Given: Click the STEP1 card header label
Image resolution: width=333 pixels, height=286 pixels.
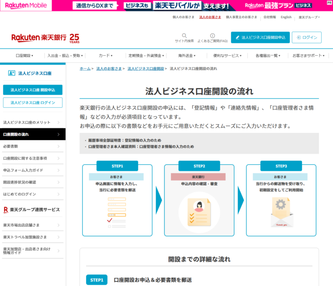Looking at the screenshot, I should [x=117, y=166].
